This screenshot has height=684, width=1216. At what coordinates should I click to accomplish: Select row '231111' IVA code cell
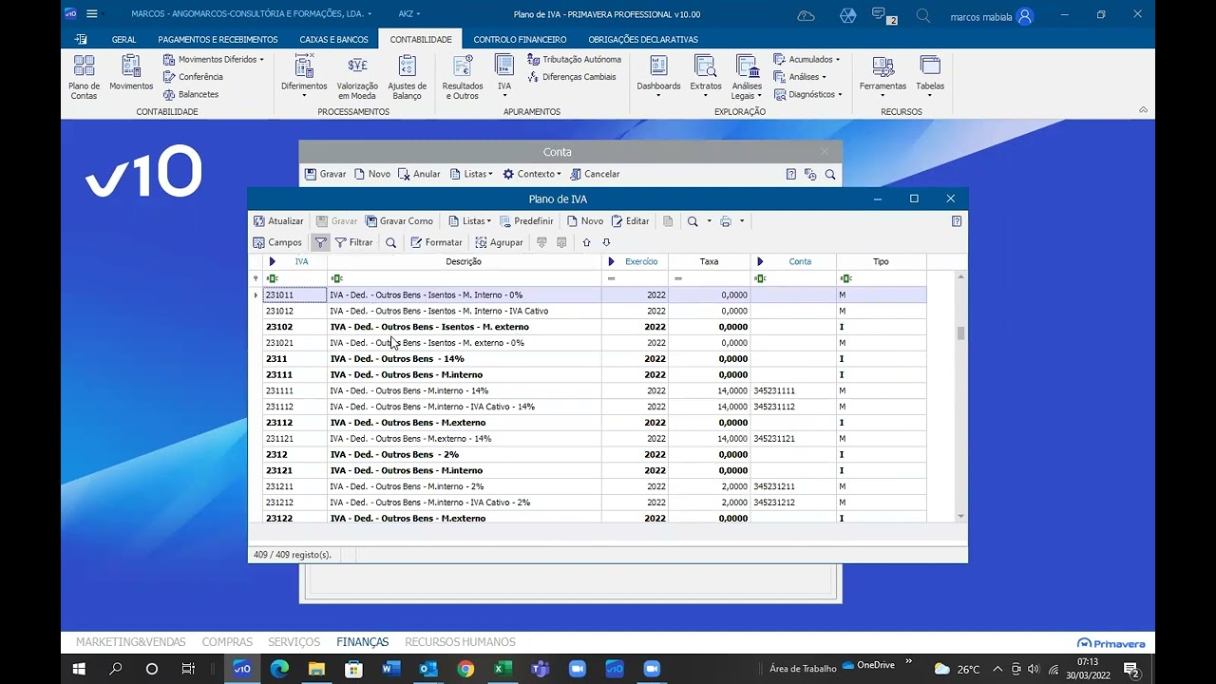click(294, 390)
